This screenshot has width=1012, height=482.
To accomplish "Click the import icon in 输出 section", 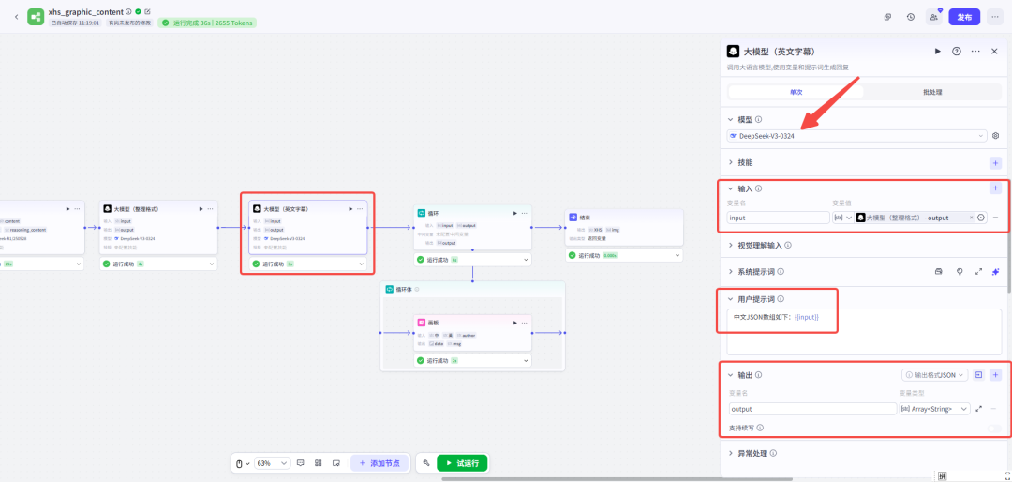I will 978,375.
